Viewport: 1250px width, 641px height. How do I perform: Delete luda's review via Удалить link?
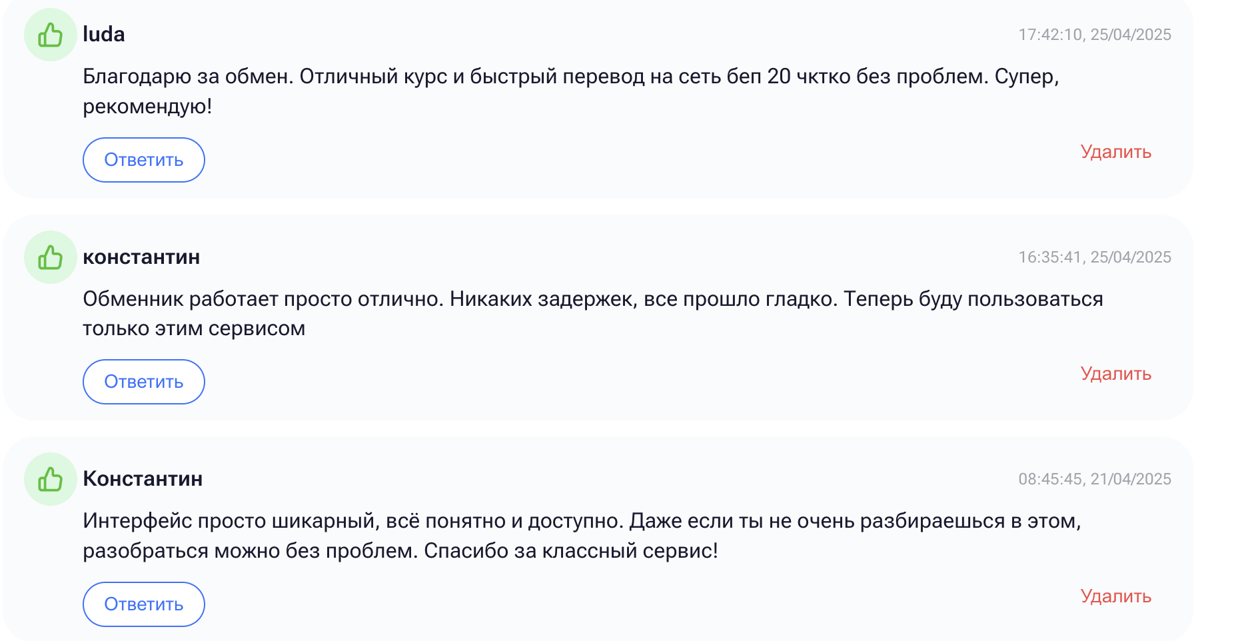click(x=1115, y=152)
